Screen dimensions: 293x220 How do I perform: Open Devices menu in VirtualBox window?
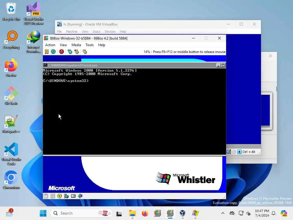(110, 32)
